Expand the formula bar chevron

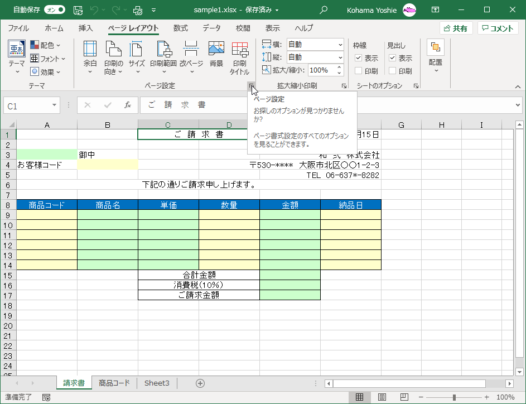(x=518, y=105)
